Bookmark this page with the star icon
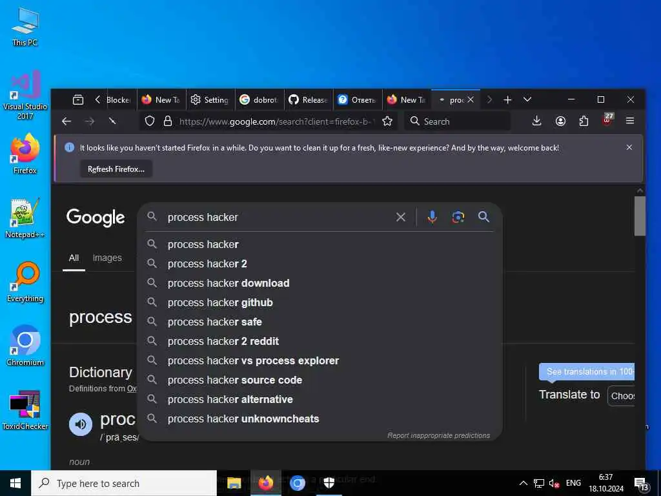Viewport: 661px width, 496px height. tap(387, 121)
